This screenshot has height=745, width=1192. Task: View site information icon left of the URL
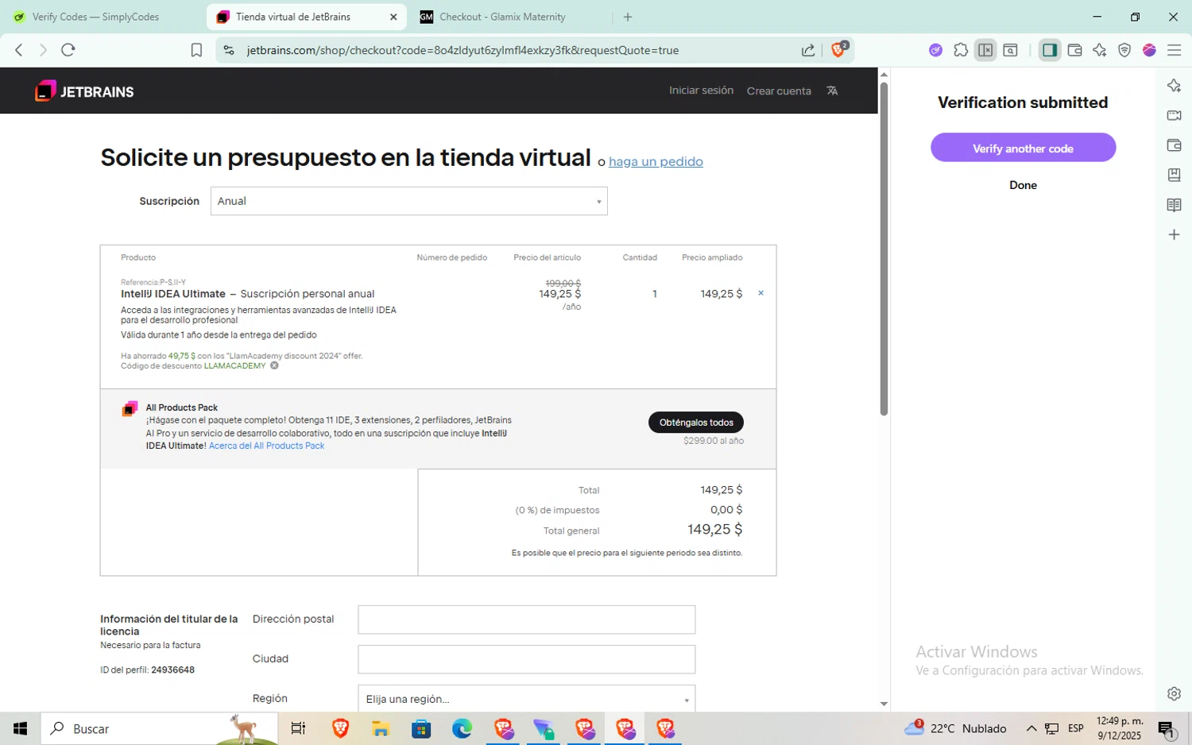coord(229,50)
